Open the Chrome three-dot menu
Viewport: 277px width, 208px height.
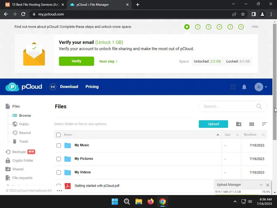pos(271,14)
